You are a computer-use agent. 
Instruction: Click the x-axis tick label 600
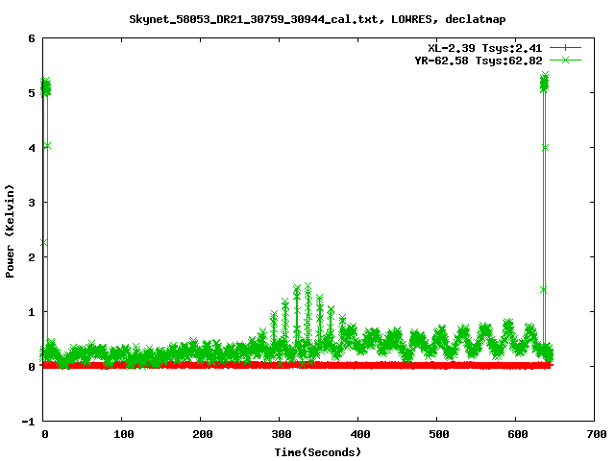(517, 434)
